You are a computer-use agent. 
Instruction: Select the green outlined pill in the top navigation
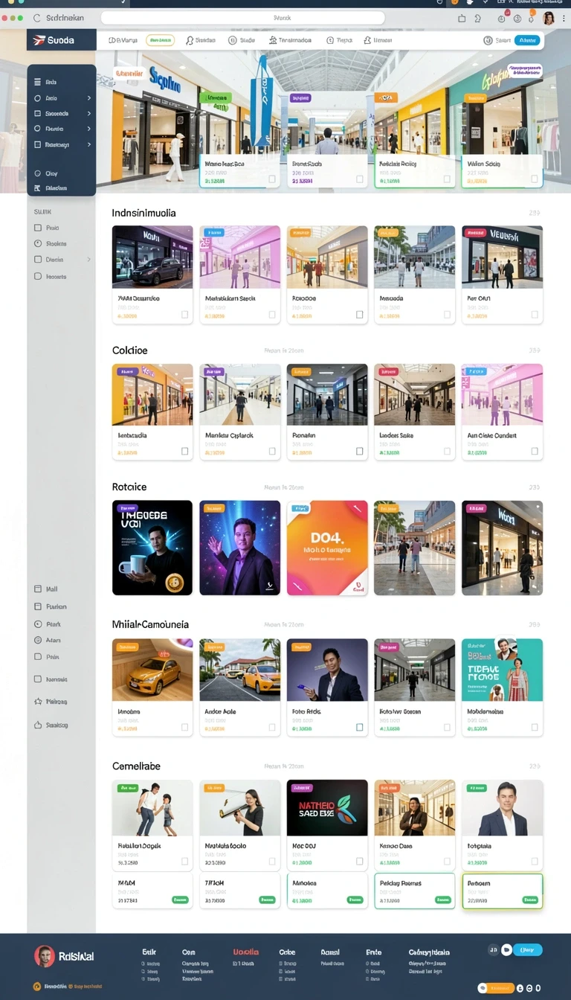(160, 40)
